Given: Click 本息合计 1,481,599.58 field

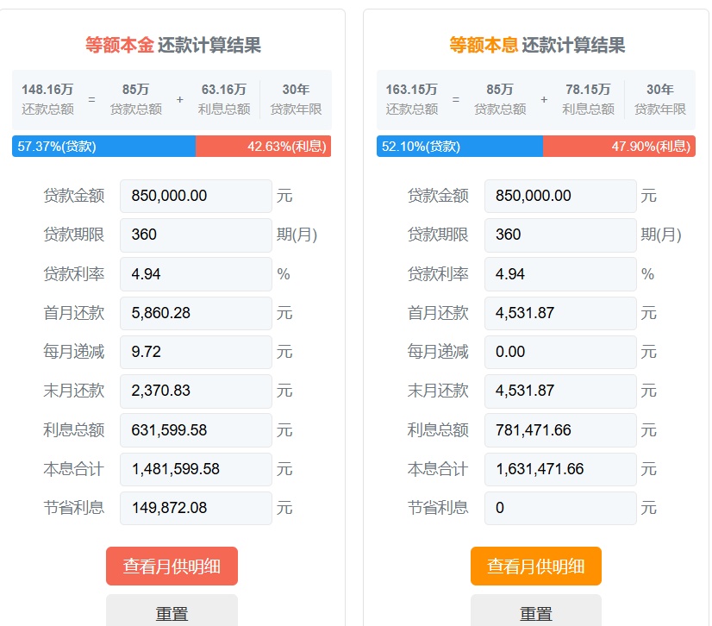Looking at the screenshot, I should coord(196,469).
